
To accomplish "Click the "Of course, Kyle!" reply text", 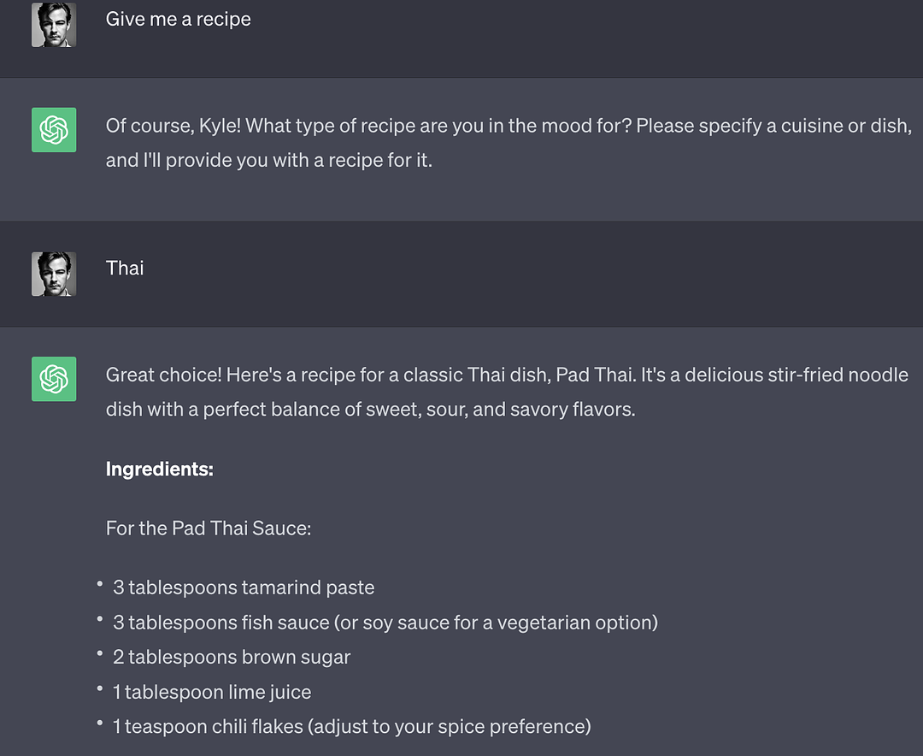I will [508, 127].
